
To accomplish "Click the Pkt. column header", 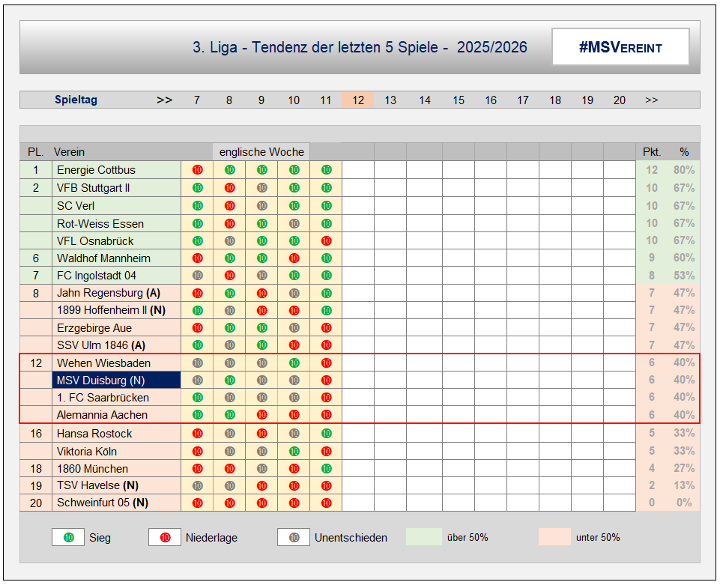I will click(x=651, y=152).
